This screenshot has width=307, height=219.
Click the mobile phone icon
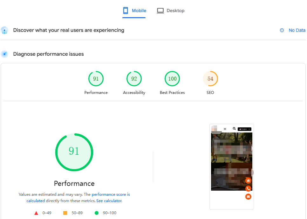coord(126,11)
